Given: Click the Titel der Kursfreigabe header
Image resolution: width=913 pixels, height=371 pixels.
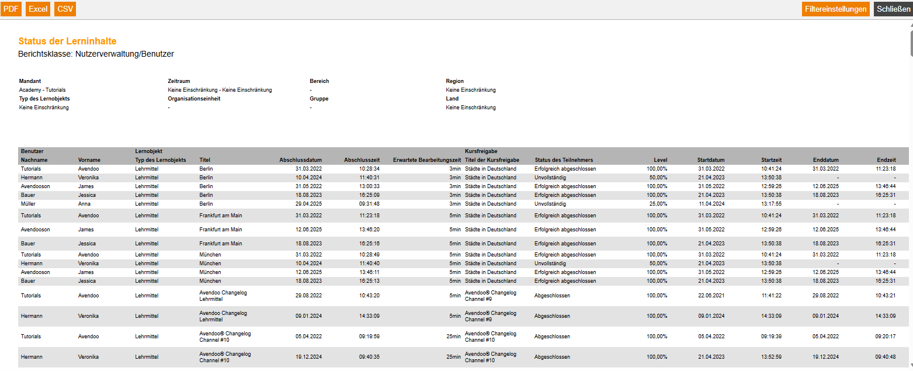Looking at the screenshot, I should [x=492, y=160].
